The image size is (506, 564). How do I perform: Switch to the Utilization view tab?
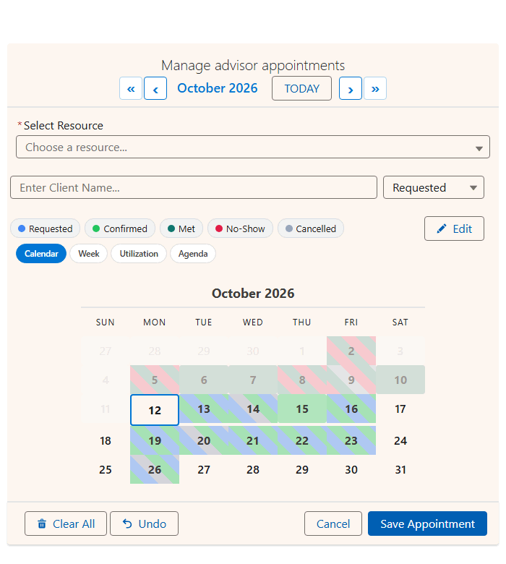point(139,254)
